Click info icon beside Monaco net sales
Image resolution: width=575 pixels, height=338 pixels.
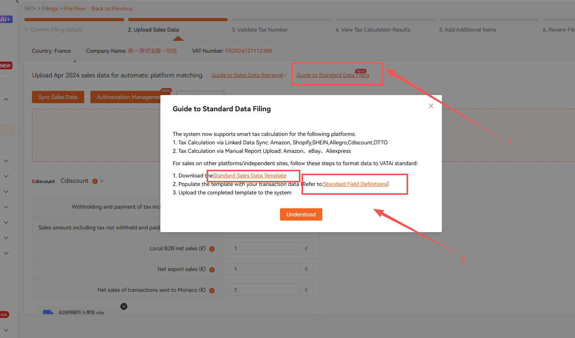coord(212,291)
